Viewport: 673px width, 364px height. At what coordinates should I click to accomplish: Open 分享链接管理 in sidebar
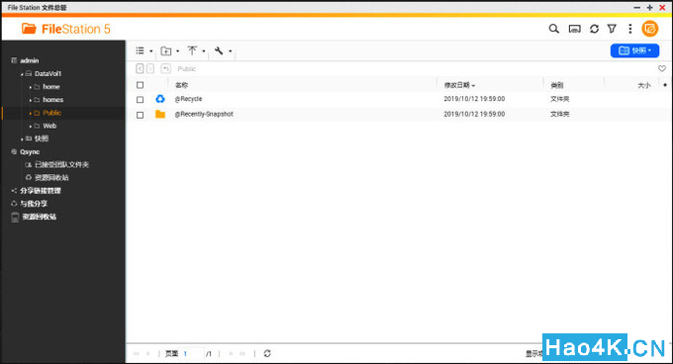tap(41, 191)
